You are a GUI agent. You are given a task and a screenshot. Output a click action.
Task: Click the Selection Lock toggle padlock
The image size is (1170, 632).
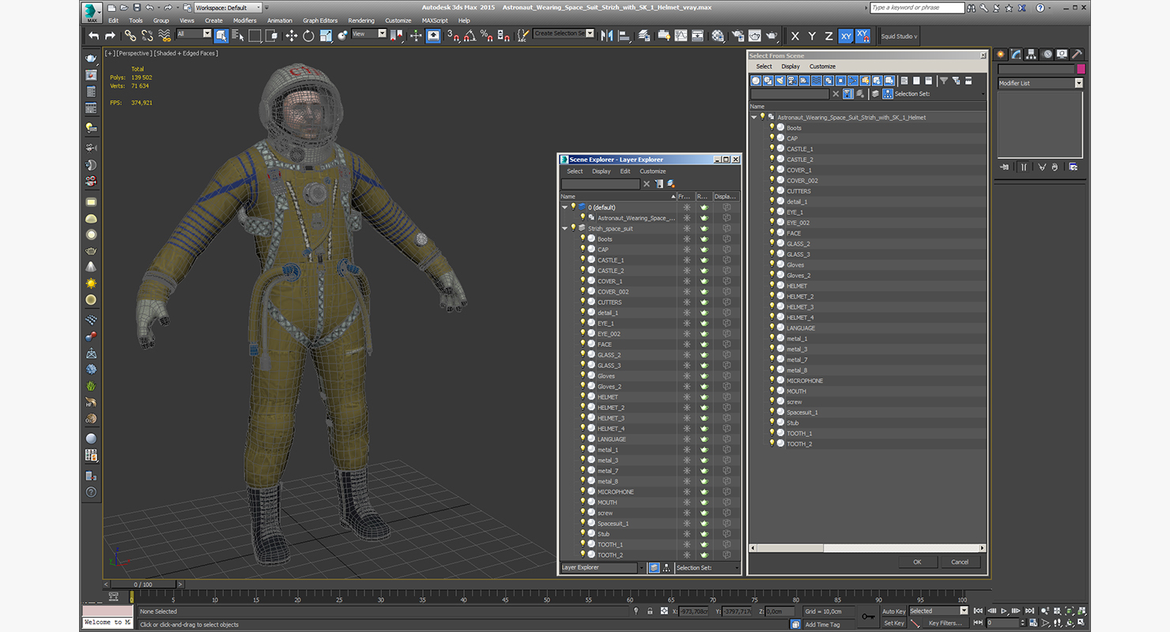point(650,611)
